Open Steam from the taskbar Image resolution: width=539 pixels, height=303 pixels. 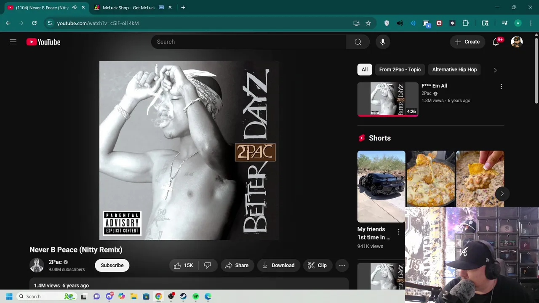[x=183, y=296]
